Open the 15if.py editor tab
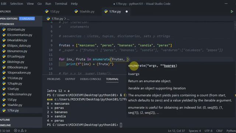The width and height of the screenshot is (236, 133). [52, 11]
